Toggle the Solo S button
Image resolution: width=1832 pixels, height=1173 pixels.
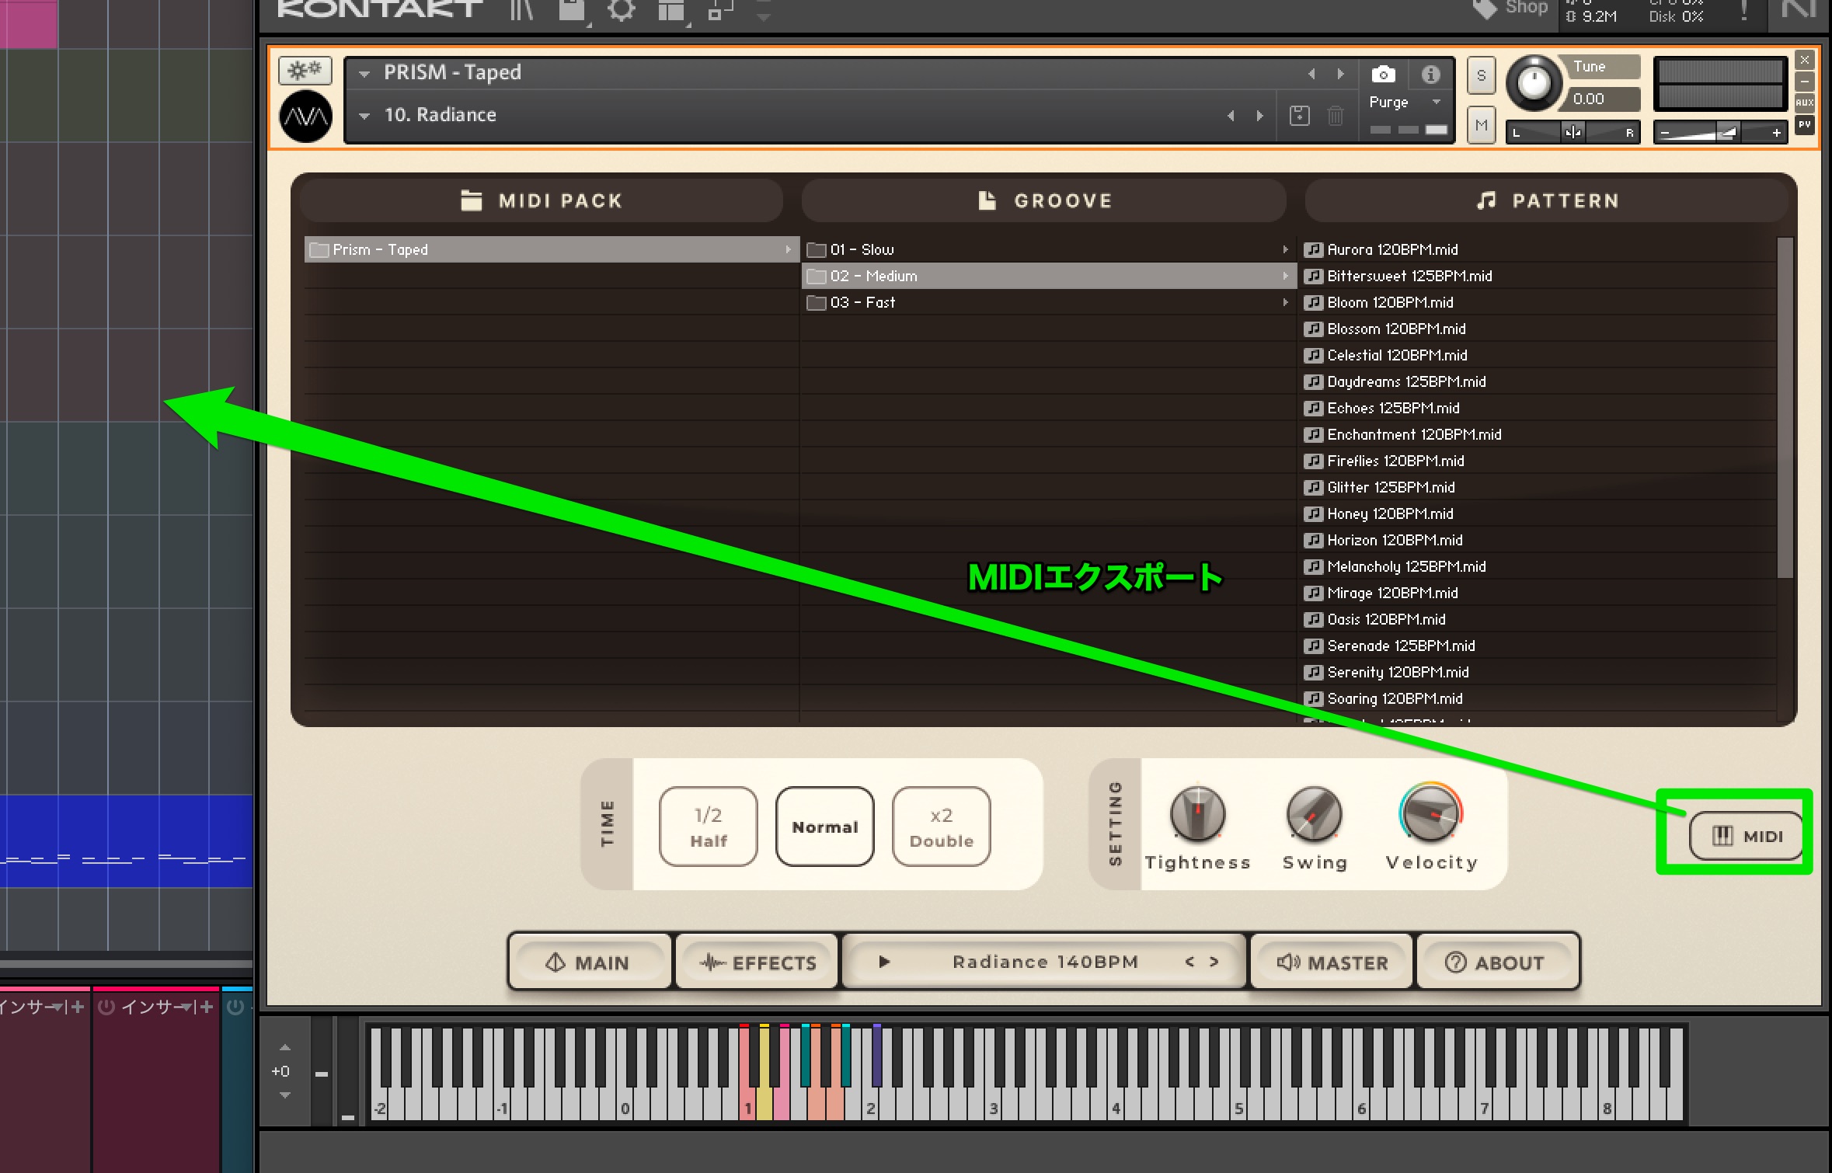click(x=1481, y=76)
